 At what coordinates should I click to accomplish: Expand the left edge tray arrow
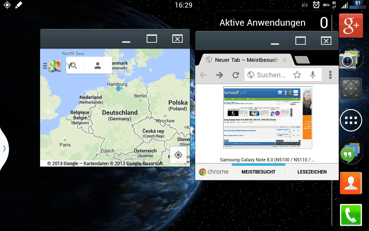click(4, 148)
